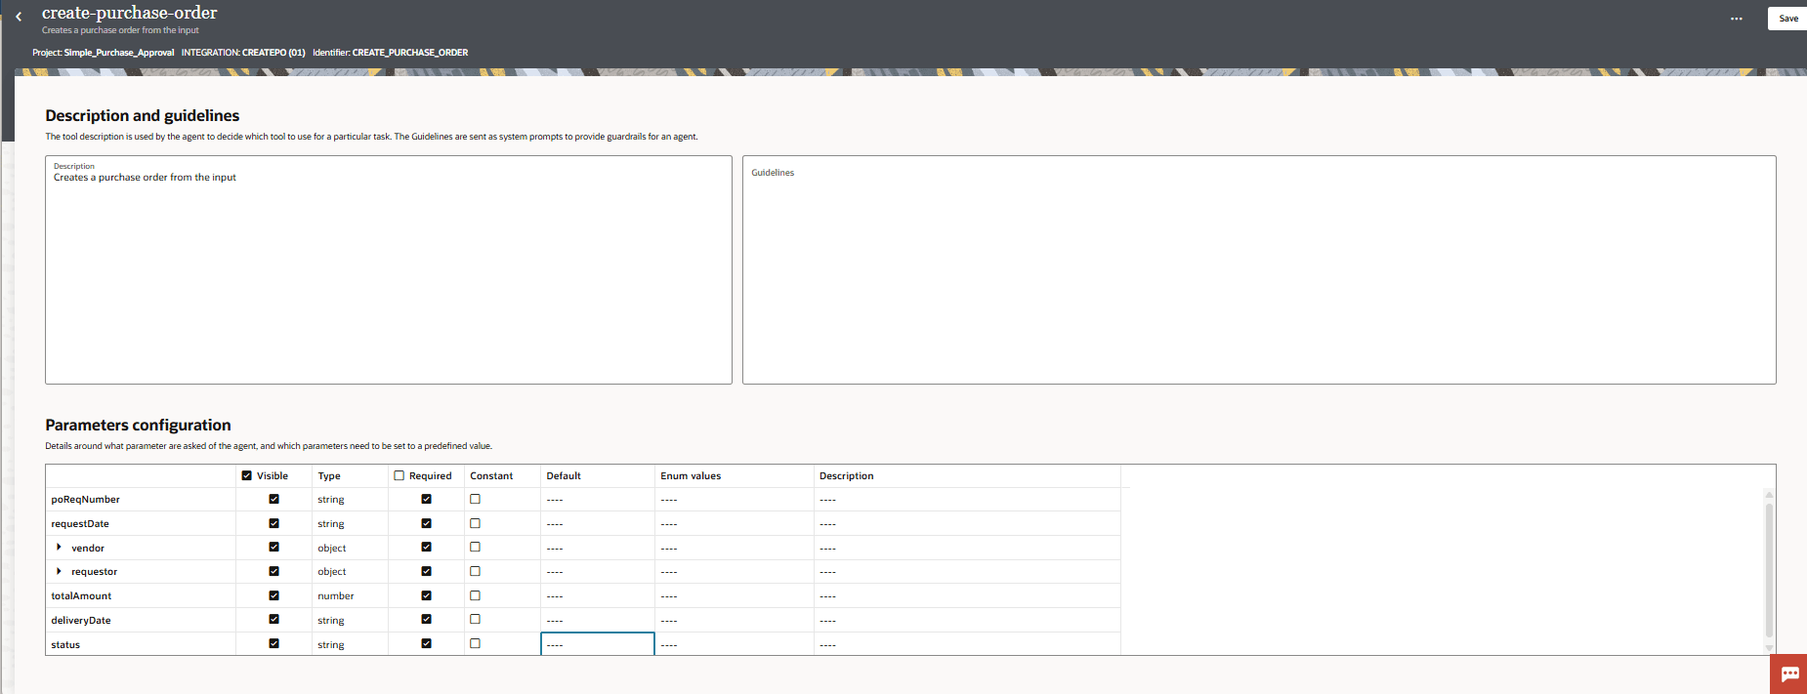Toggle the Visible header checkbox

[x=247, y=476]
